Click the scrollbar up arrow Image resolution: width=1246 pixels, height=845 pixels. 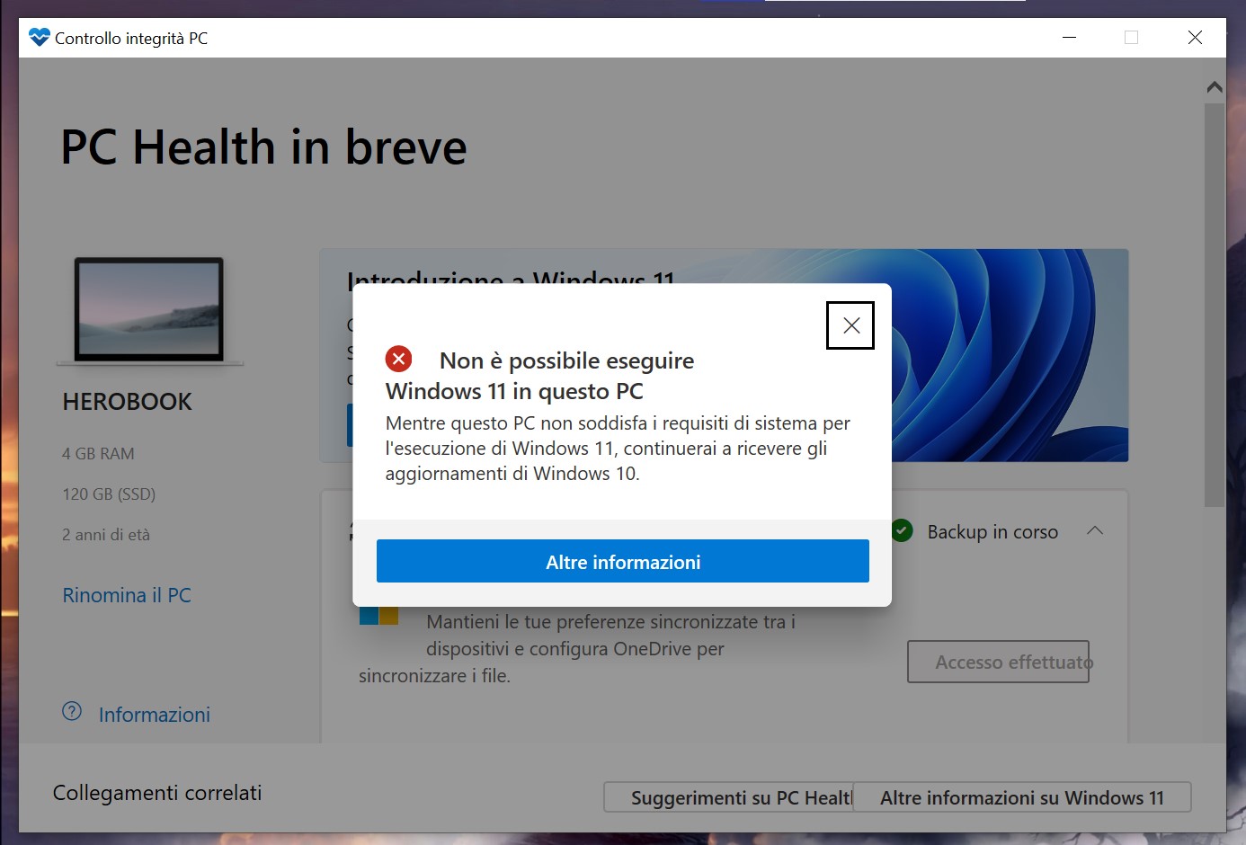tap(1215, 87)
